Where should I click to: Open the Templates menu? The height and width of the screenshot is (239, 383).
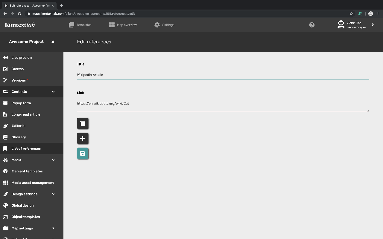tap(80, 25)
